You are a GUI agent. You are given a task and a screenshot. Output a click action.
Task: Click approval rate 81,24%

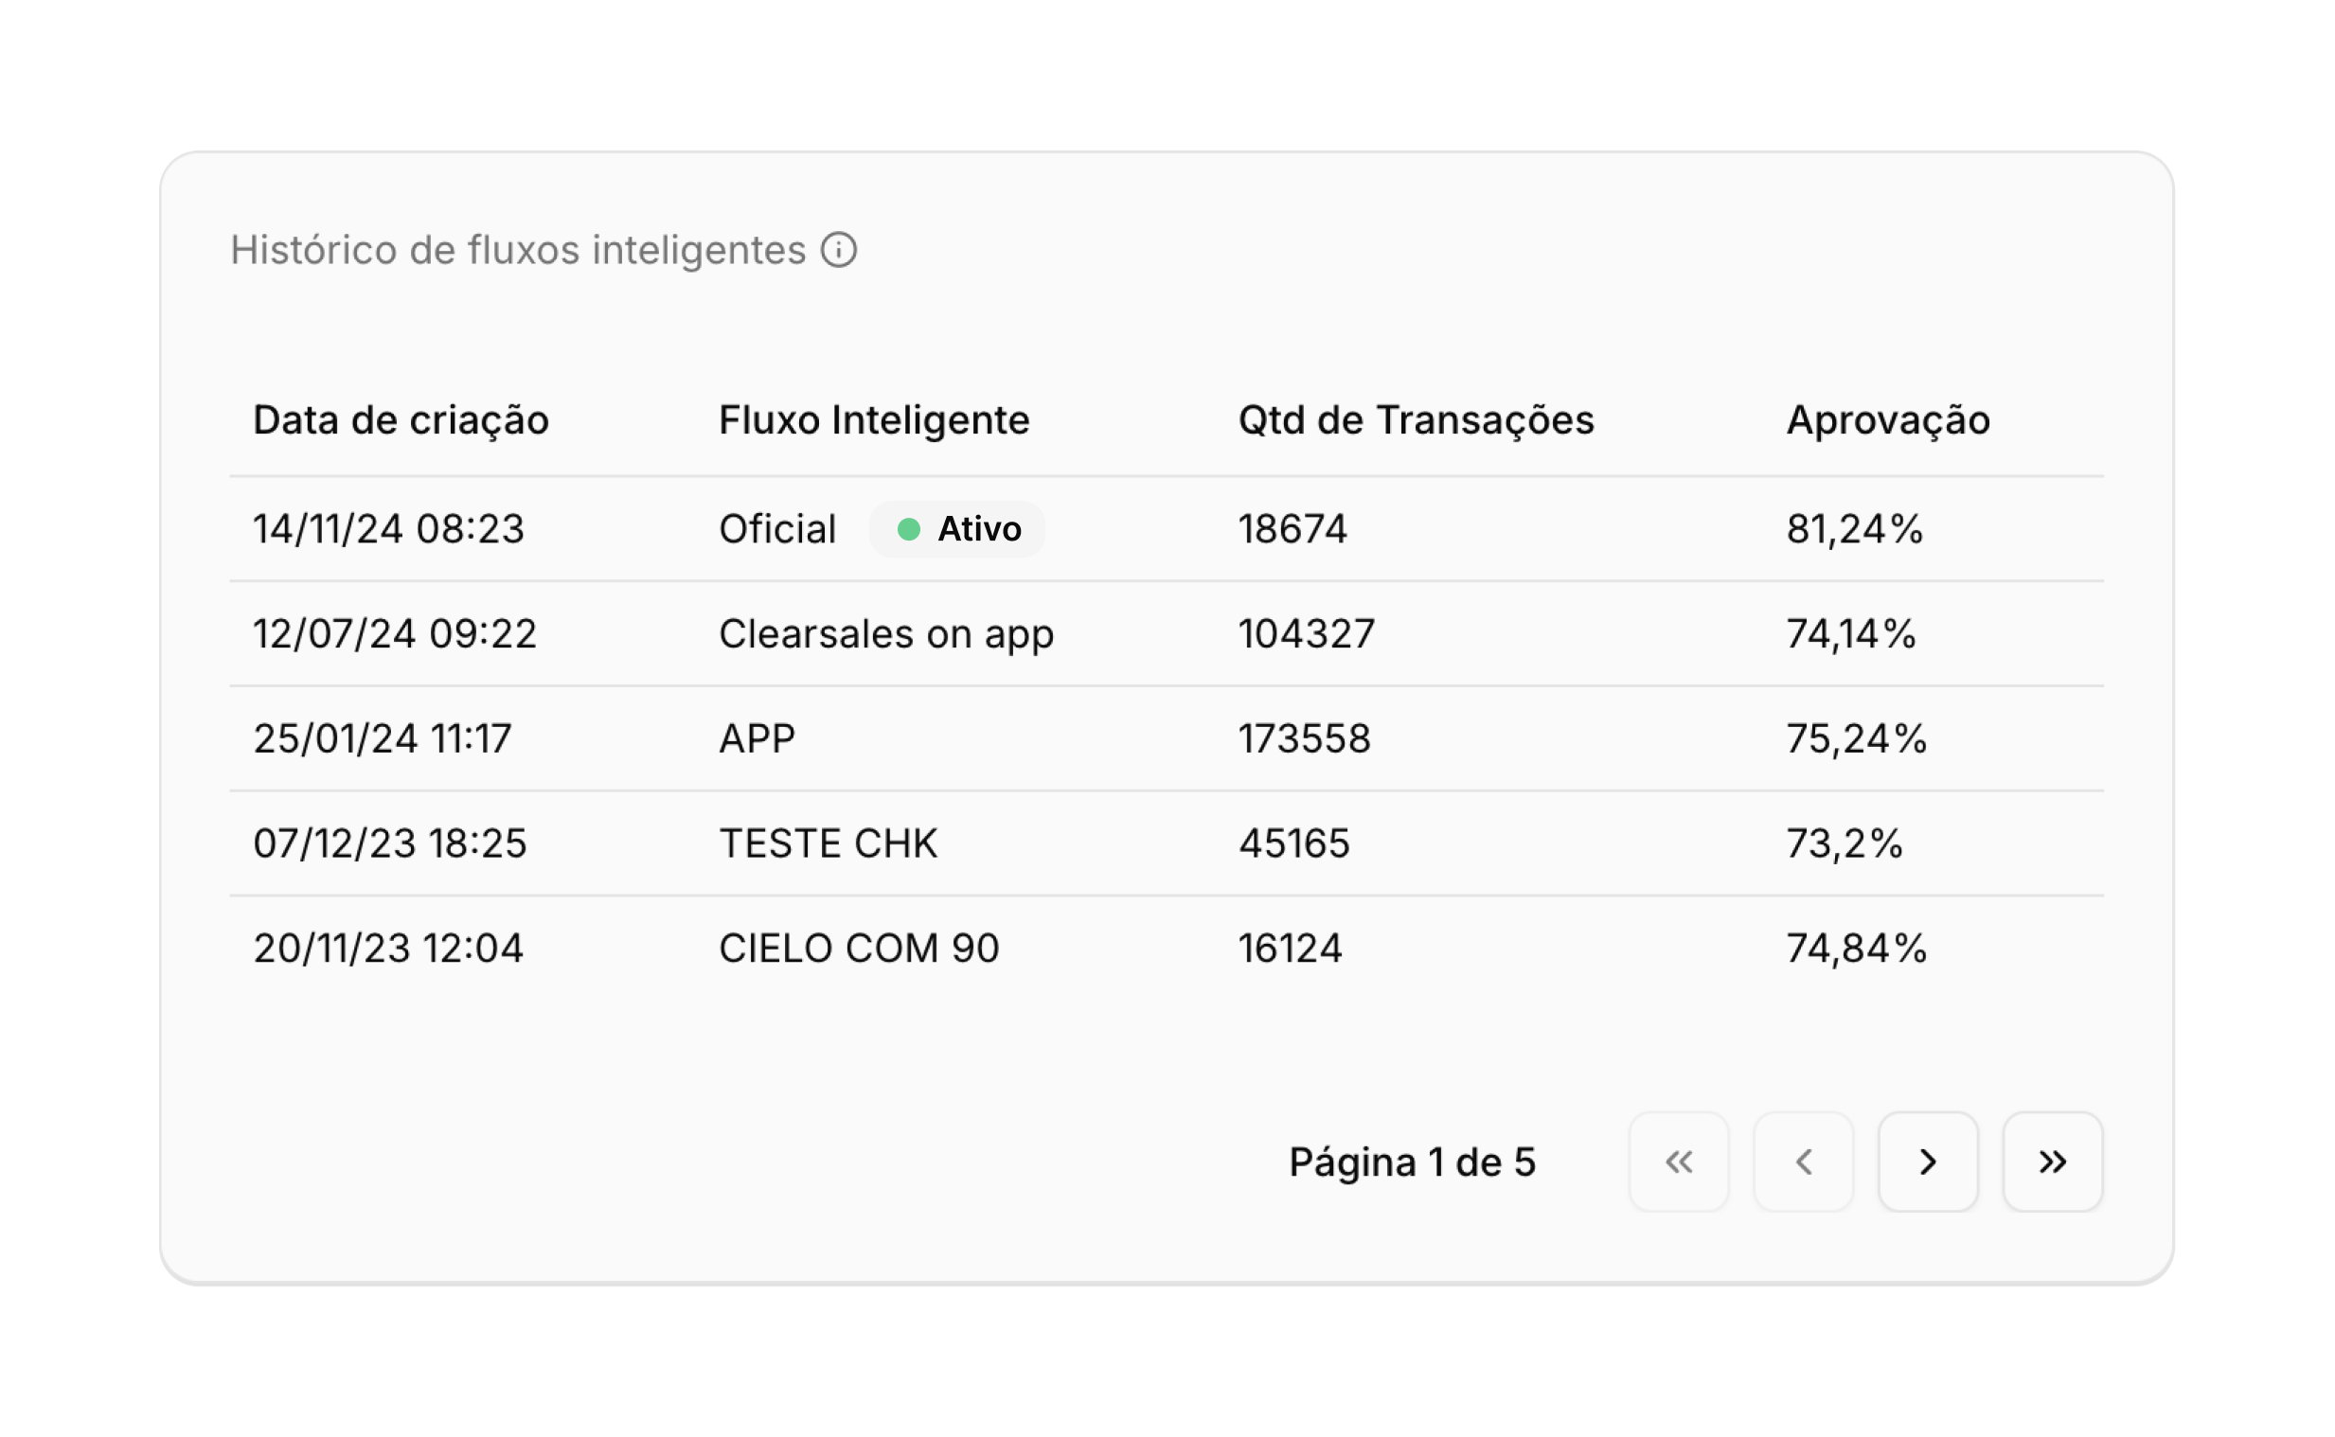[x=1854, y=529]
